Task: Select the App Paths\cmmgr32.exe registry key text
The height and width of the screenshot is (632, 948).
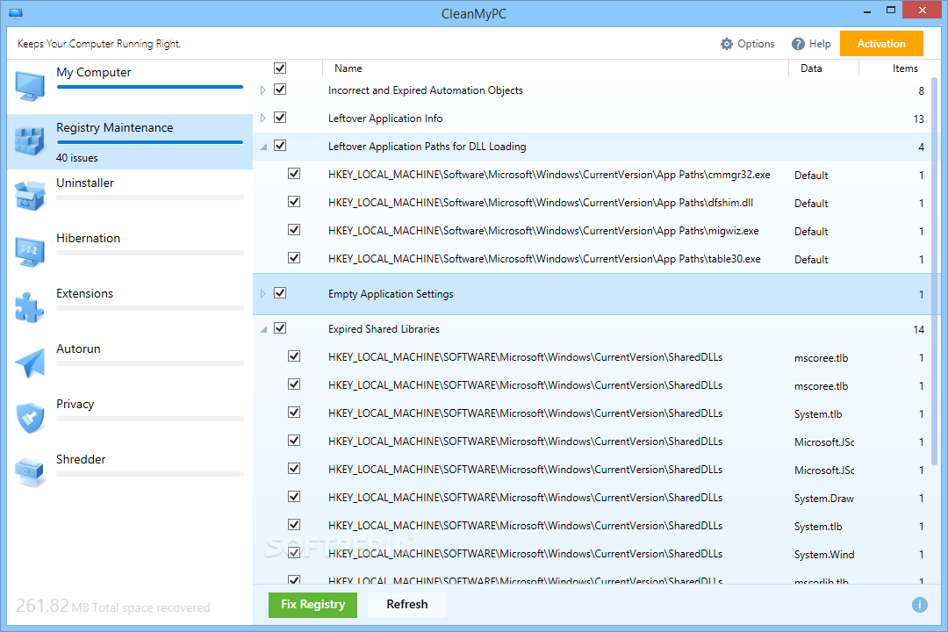Action: pyautogui.click(x=549, y=174)
